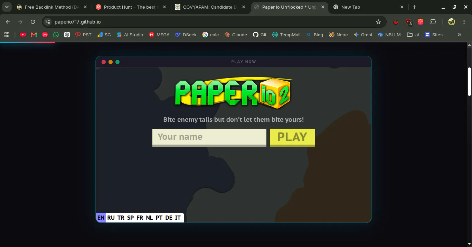
Task: Switch game language to SP
Action: pyautogui.click(x=130, y=218)
